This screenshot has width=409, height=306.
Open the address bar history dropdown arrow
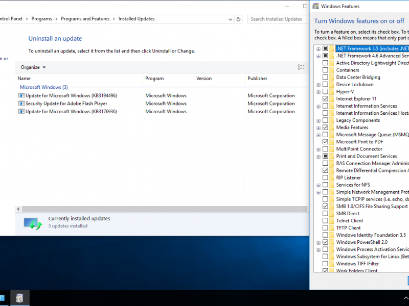(x=231, y=19)
